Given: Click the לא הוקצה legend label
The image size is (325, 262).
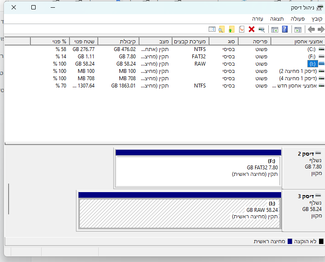Looking at the screenshot, I should pyautogui.click(x=305, y=241).
